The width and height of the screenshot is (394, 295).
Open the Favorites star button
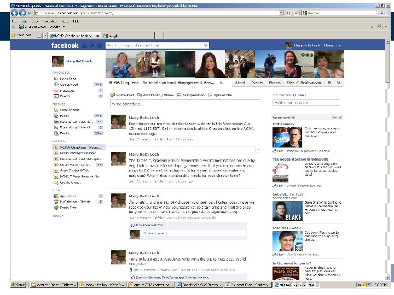click(21, 36)
